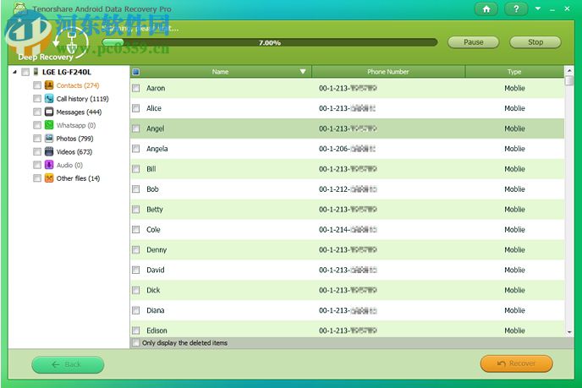This screenshot has width=582, height=388.
Task: Select the Call history phone icon
Action: (49, 99)
